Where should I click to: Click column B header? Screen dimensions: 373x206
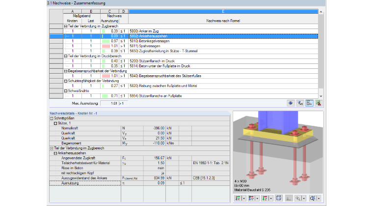coord(91,11)
